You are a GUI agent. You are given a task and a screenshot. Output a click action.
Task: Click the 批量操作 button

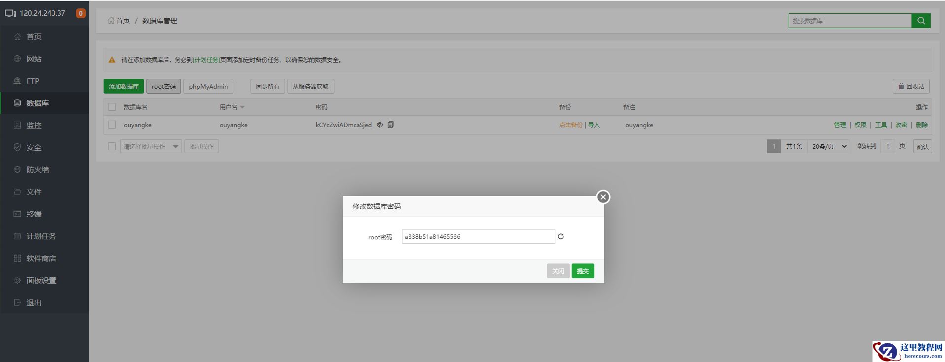202,146
